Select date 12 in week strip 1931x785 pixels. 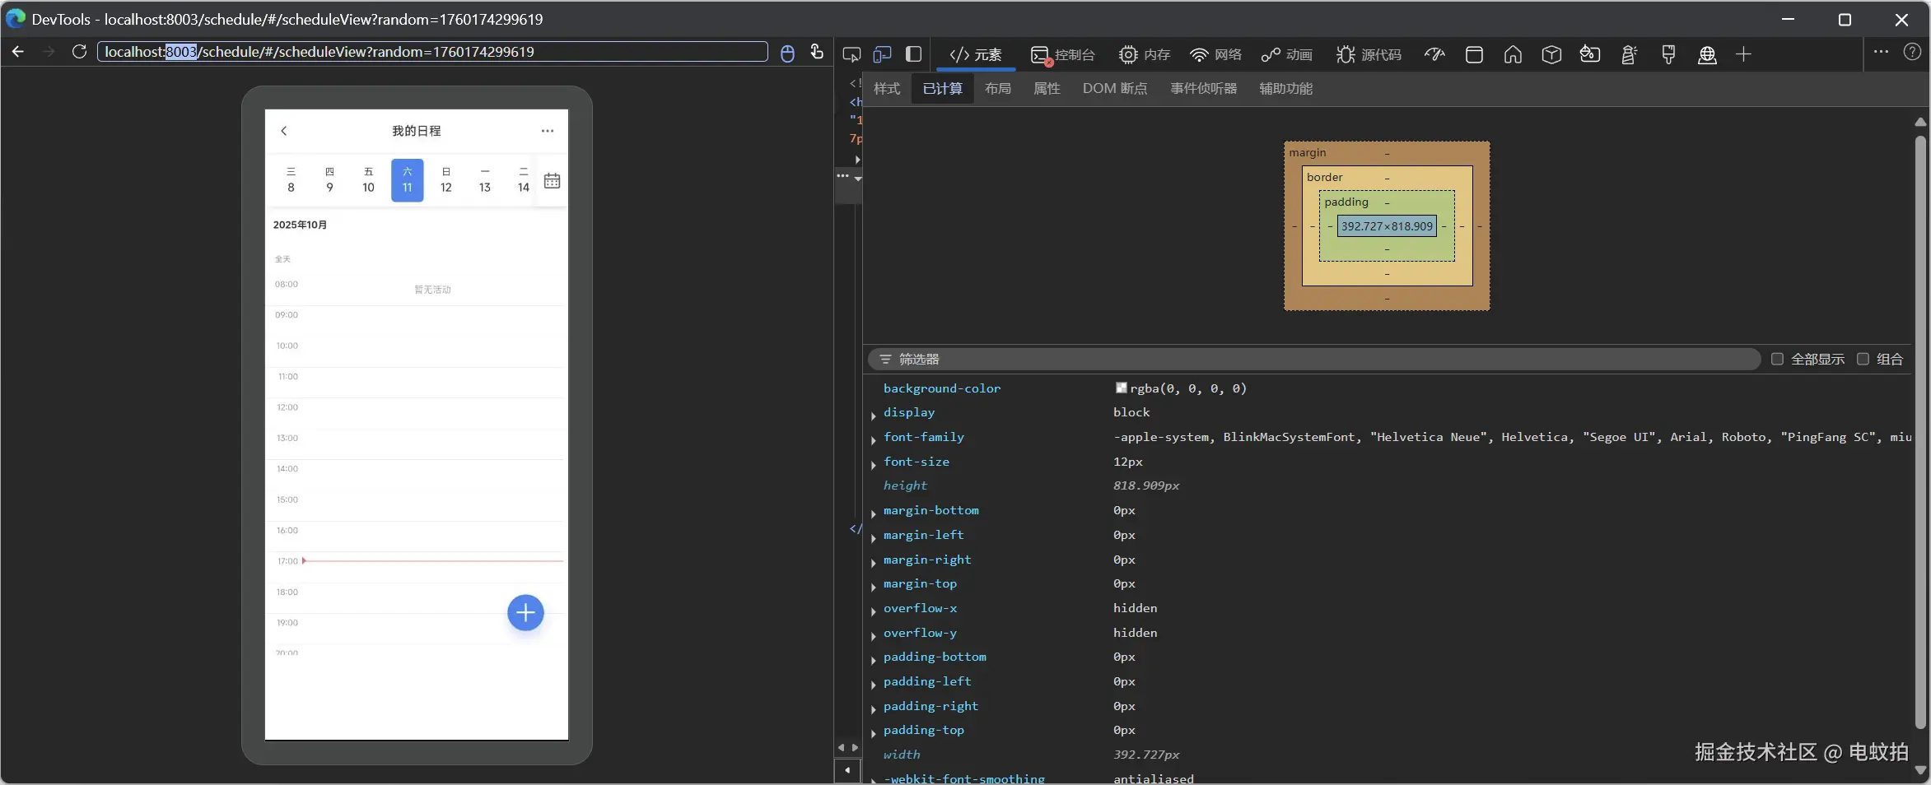pyautogui.click(x=445, y=180)
